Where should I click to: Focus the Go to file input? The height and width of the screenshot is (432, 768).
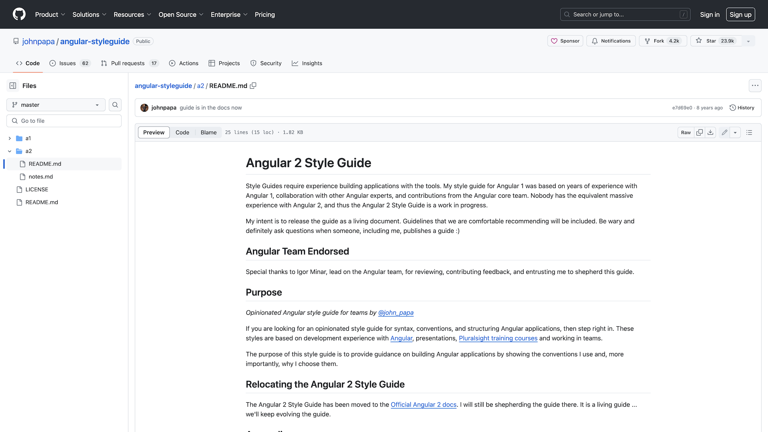click(64, 121)
